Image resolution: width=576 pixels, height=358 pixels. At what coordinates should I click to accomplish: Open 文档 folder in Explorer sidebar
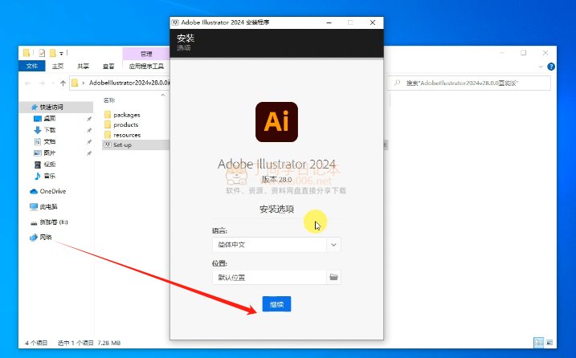click(x=50, y=141)
